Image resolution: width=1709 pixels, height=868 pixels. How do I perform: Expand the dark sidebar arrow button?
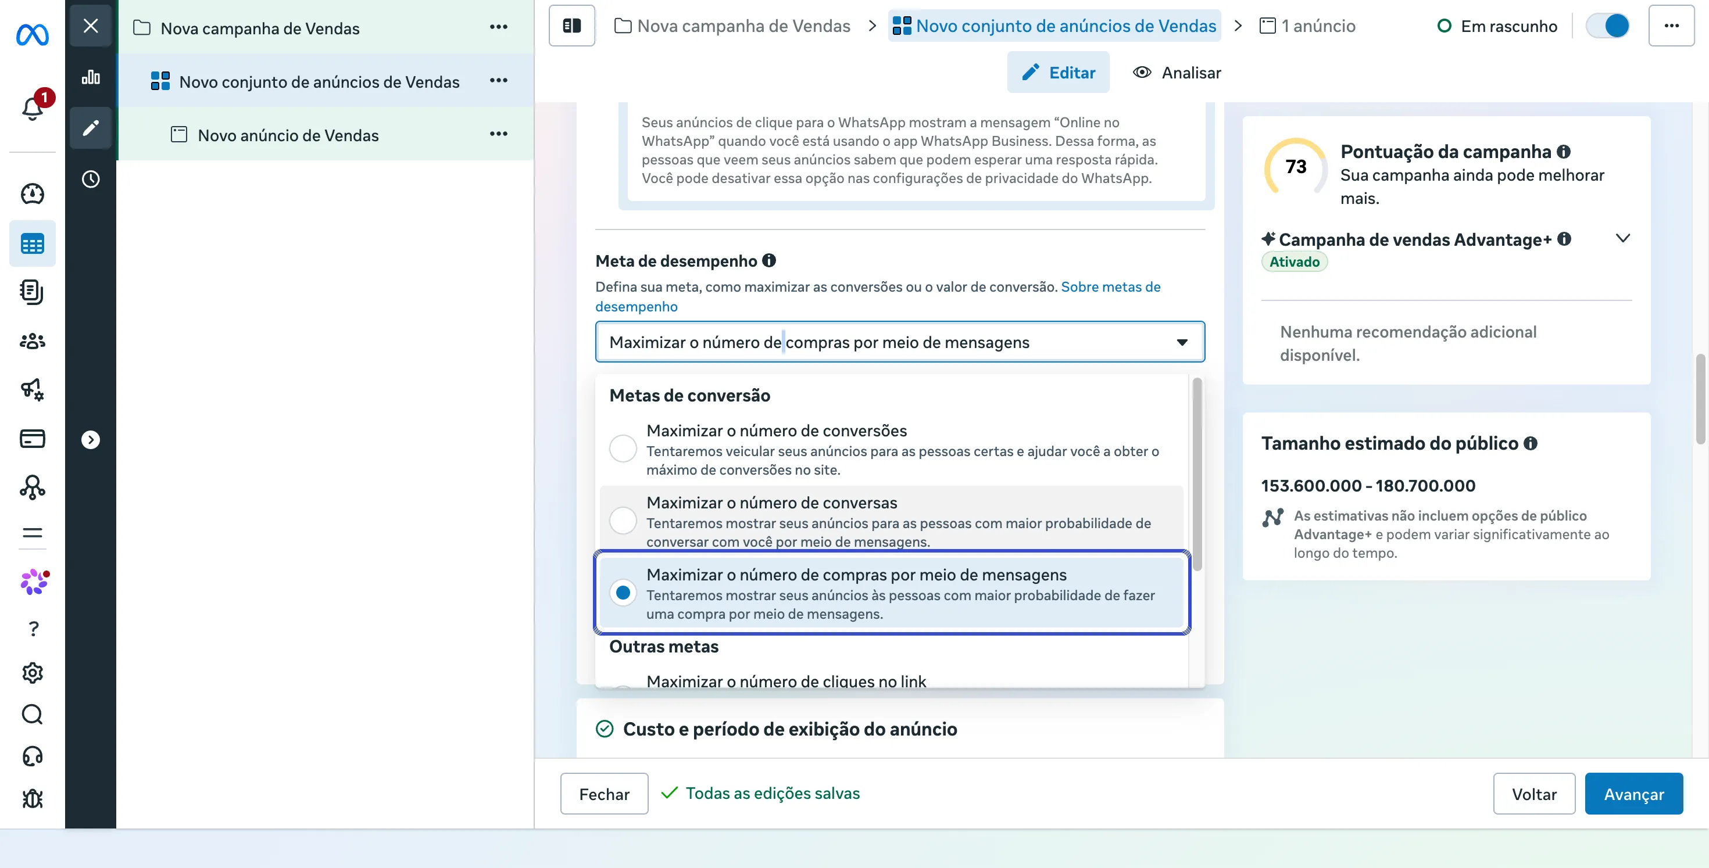click(x=91, y=440)
